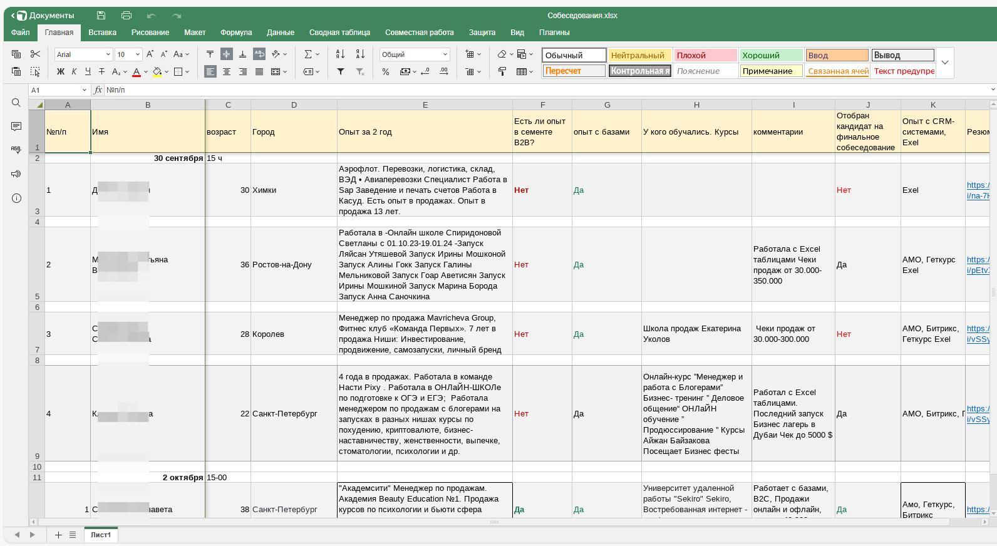Click Документы back button

(43, 15)
